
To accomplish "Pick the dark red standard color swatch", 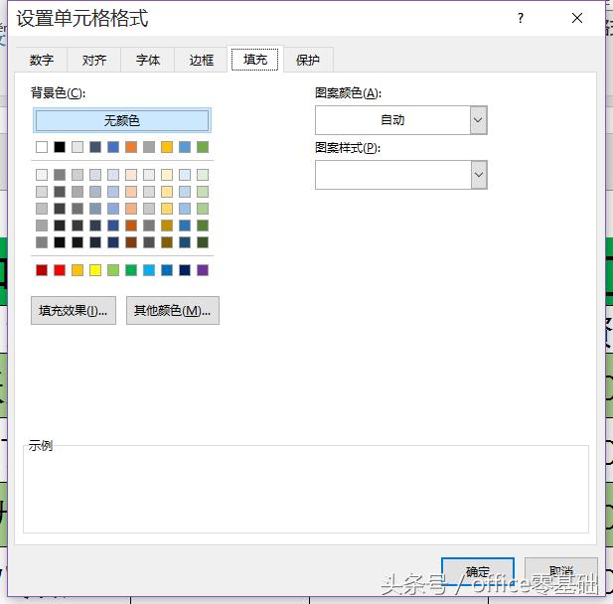I will (42, 270).
